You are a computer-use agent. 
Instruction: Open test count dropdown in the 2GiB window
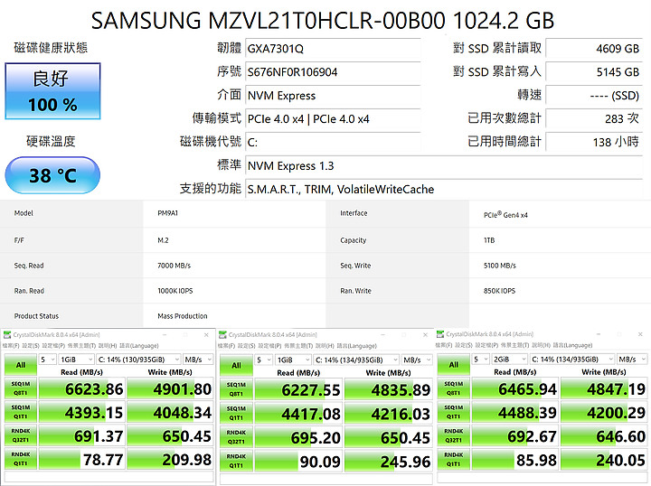pyautogui.click(x=480, y=360)
